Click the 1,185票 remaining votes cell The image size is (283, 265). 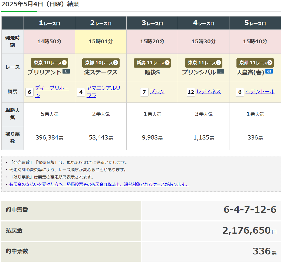pyautogui.click(x=203, y=138)
